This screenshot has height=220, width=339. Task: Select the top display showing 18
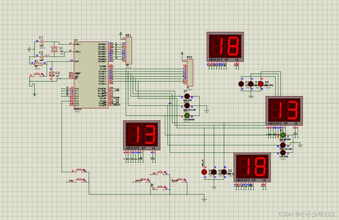(x=225, y=47)
